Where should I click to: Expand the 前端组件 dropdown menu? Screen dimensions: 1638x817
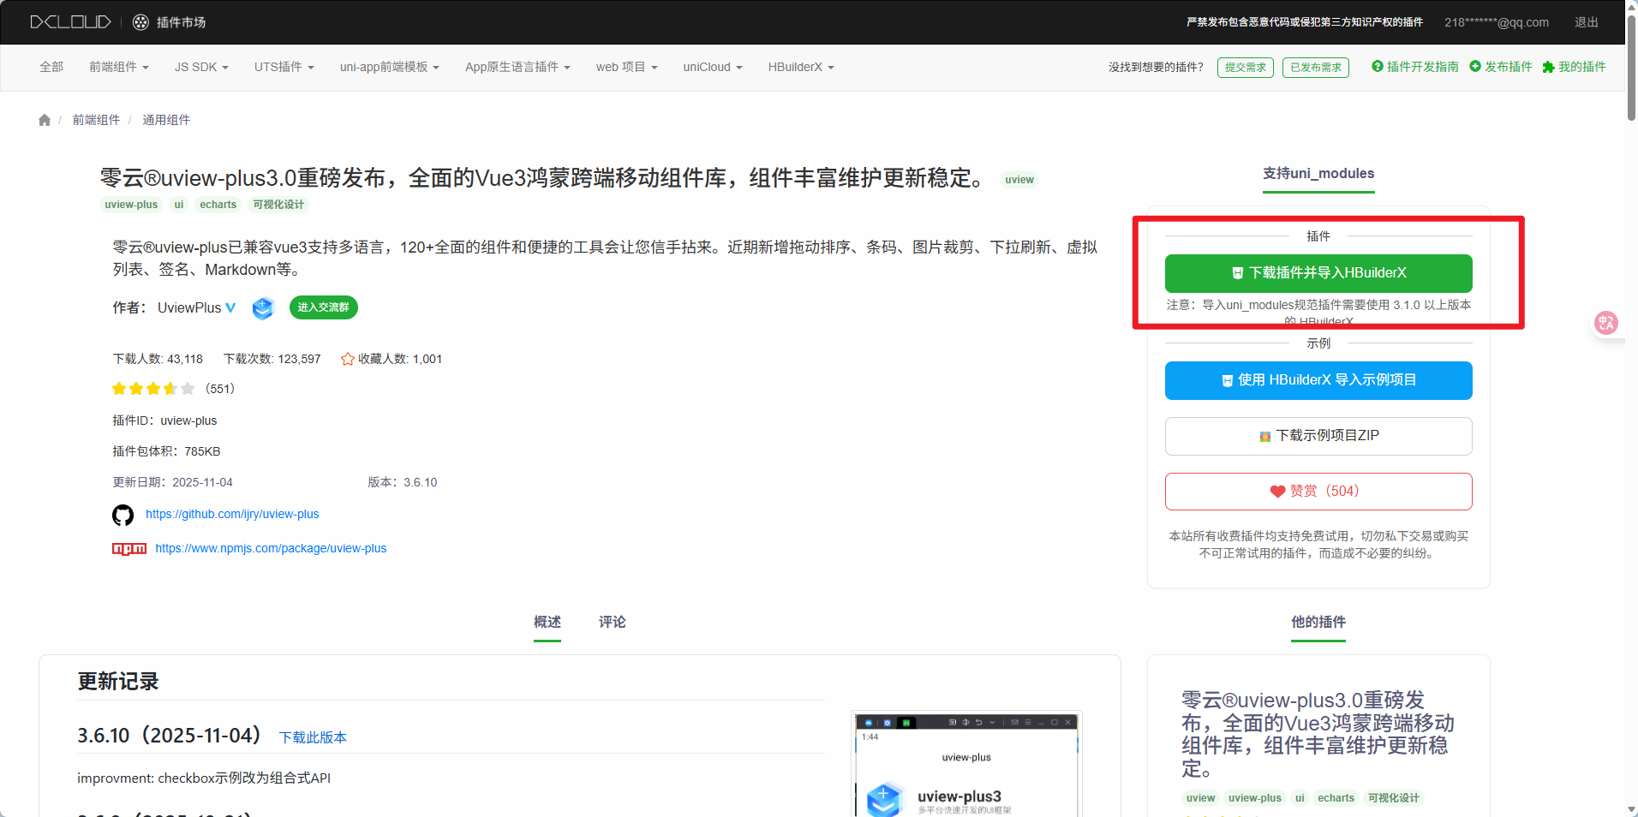click(119, 67)
